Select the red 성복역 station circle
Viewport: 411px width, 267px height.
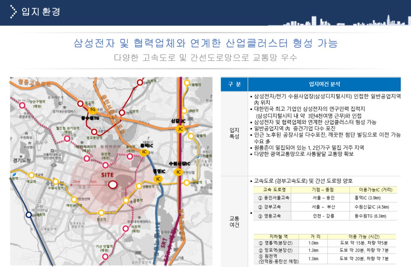click(x=140, y=83)
